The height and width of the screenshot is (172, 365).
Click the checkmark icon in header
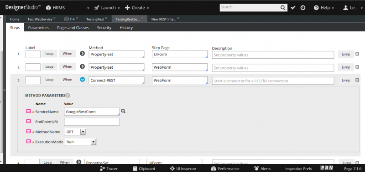click(293, 8)
